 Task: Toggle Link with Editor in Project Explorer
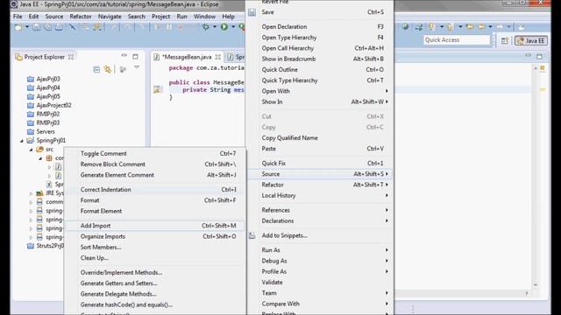pyautogui.click(x=107, y=69)
